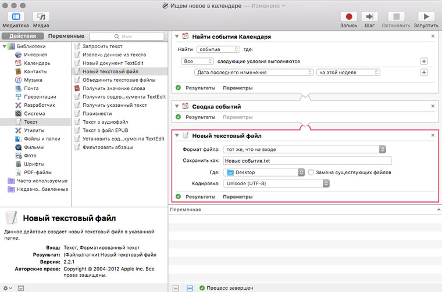Select the Шрифты library category

pyautogui.click(x=34, y=164)
